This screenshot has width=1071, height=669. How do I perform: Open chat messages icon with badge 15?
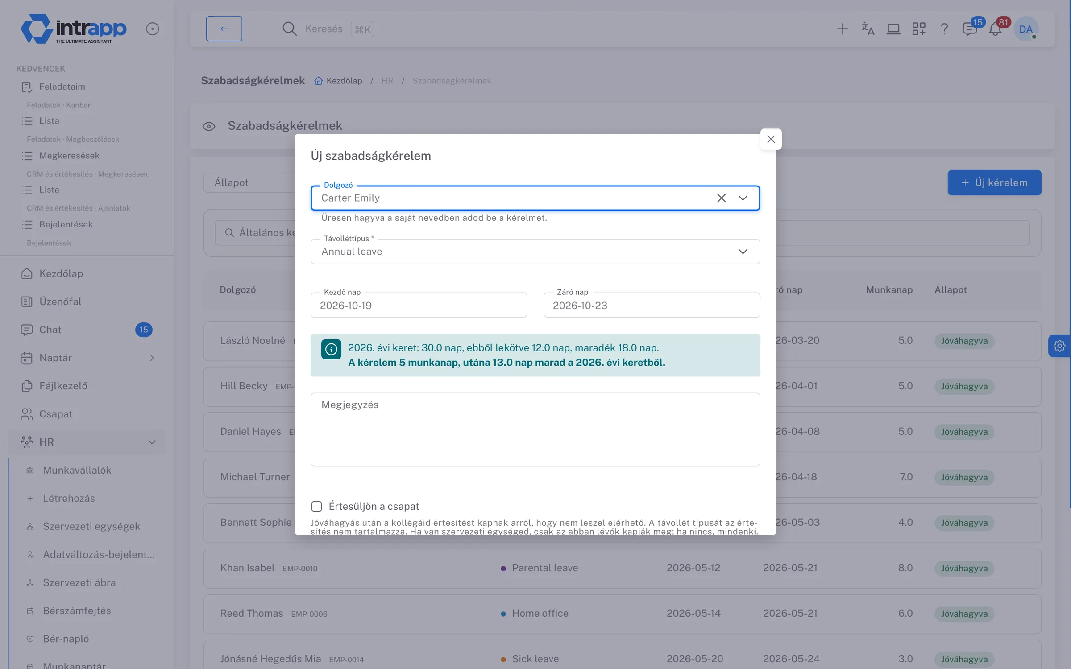tap(970, 29)
